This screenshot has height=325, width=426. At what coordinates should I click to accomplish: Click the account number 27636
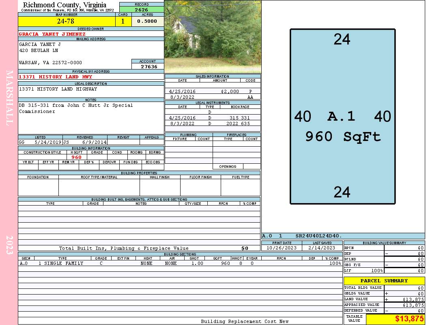(x=148, y=67)
